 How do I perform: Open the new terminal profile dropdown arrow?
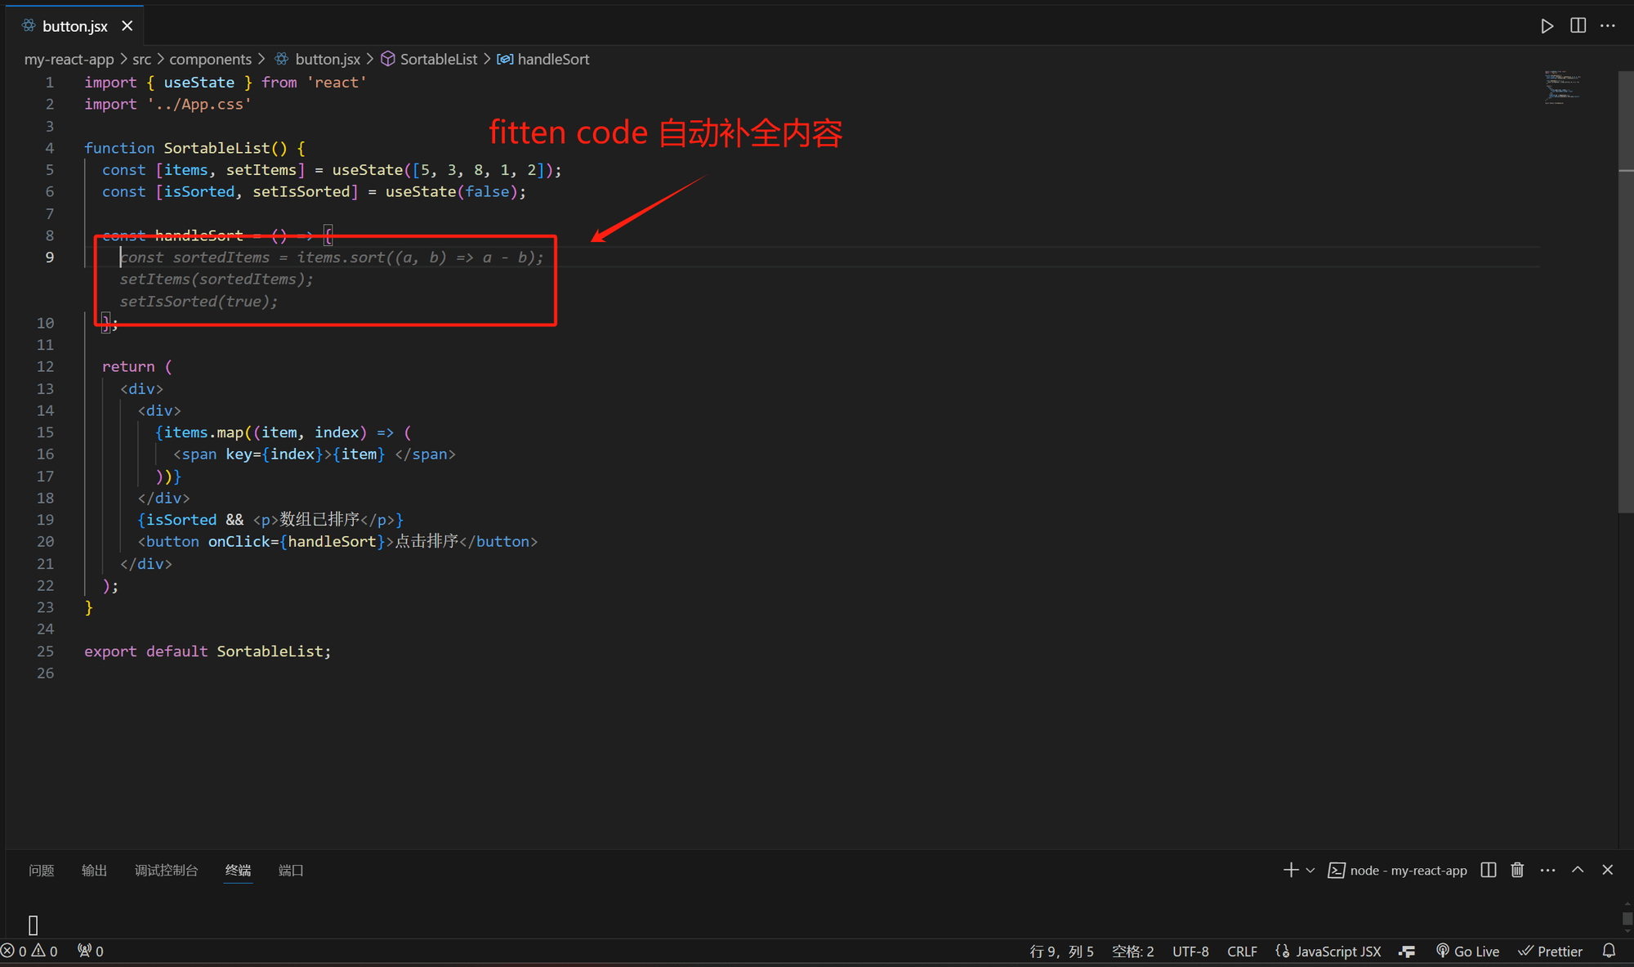click(1310, 870)
